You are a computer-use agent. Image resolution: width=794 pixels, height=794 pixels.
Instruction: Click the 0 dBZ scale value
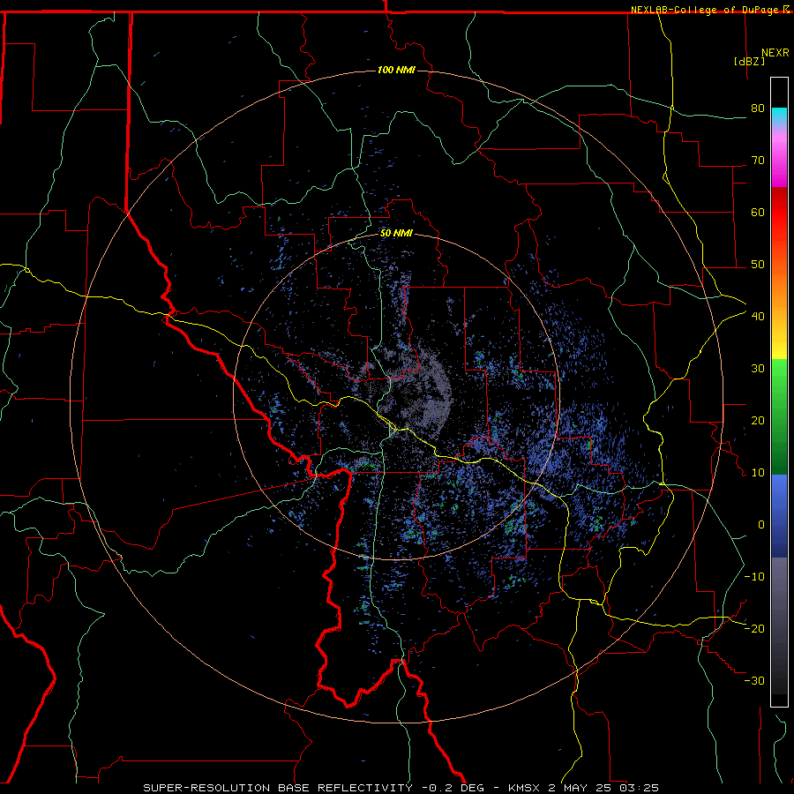(761, 525)
